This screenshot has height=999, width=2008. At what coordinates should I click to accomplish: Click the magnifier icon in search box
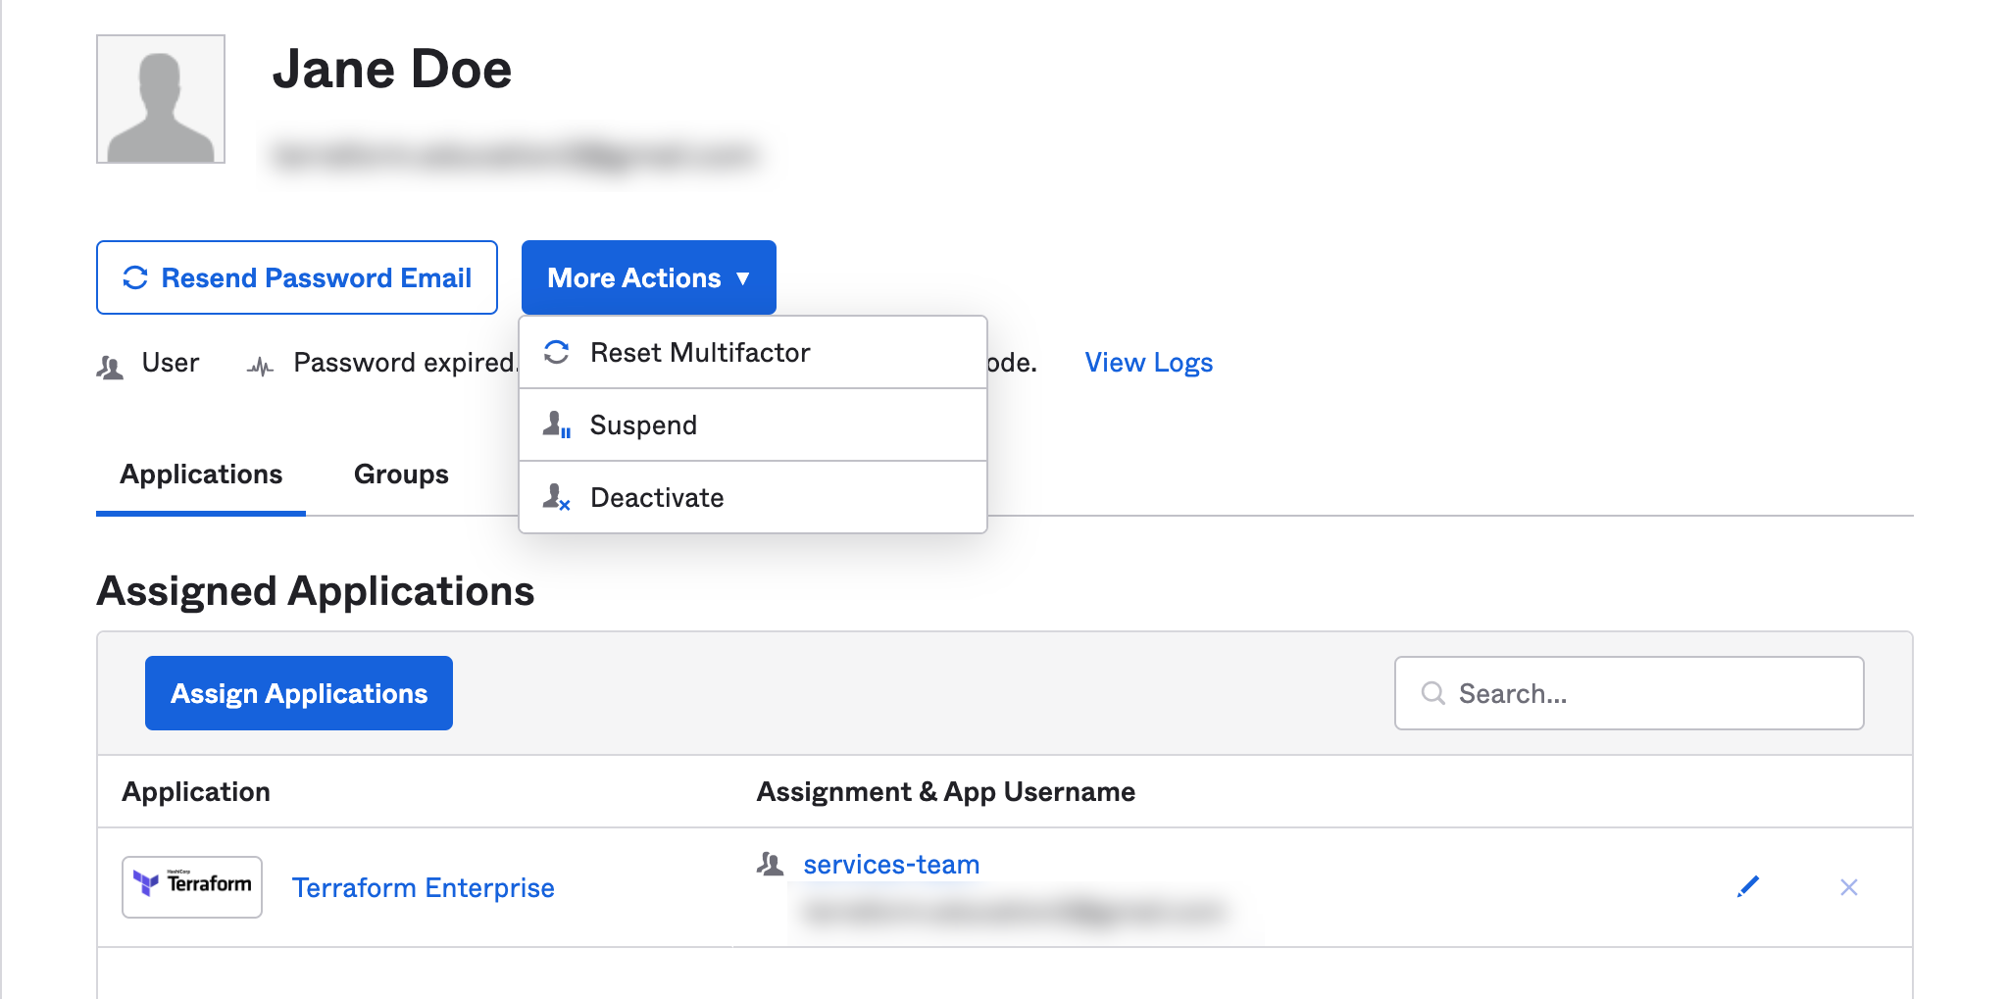pos(1433,693)
